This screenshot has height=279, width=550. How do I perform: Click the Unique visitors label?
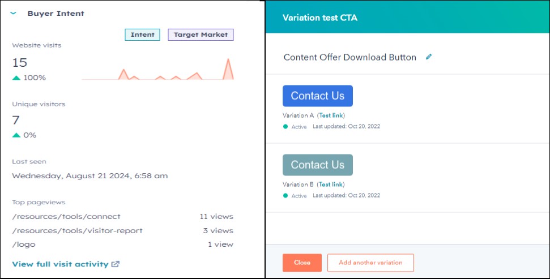point(39,104)
